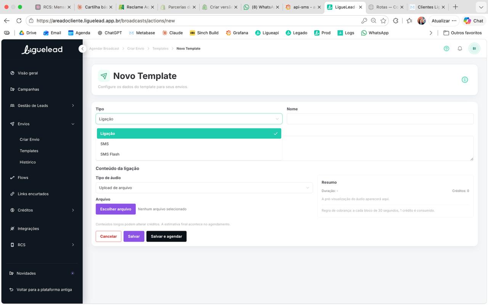488x305 pixels.
Task: Click into the Nome input field
Action: tap(380, 119)
